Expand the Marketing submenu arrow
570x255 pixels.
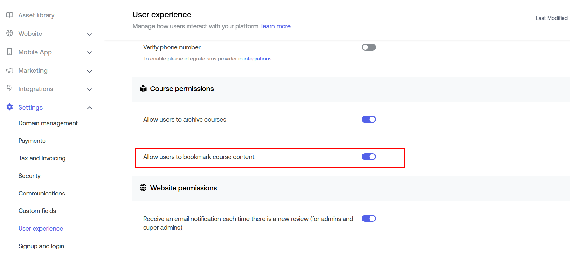(x=90, y=71)
